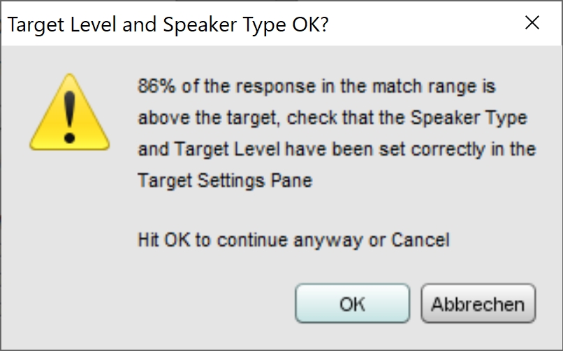The width and height of the screenshot is (563, 351).
Task: Click the blank title bar space before the X
Action: pos(433,24)
